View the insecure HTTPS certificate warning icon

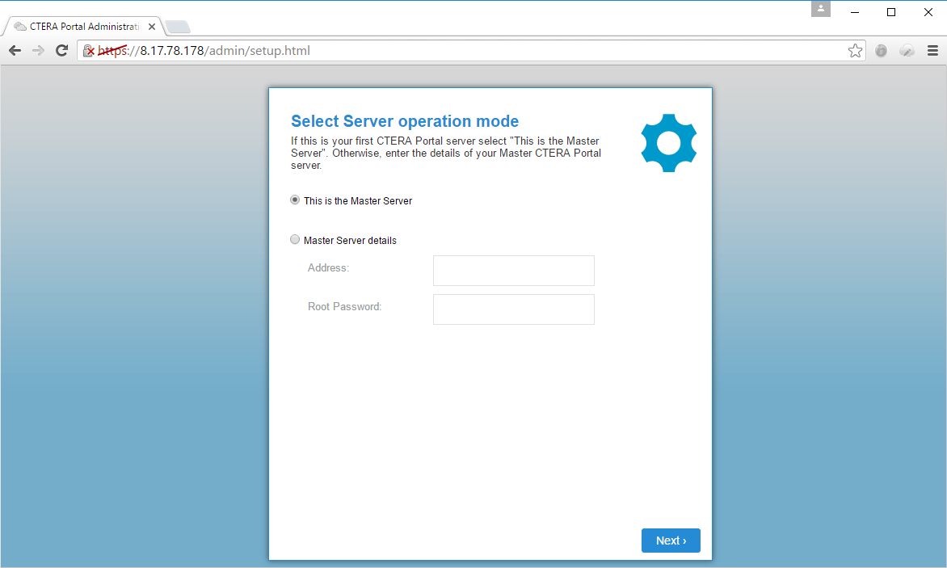tap(88, 51)
